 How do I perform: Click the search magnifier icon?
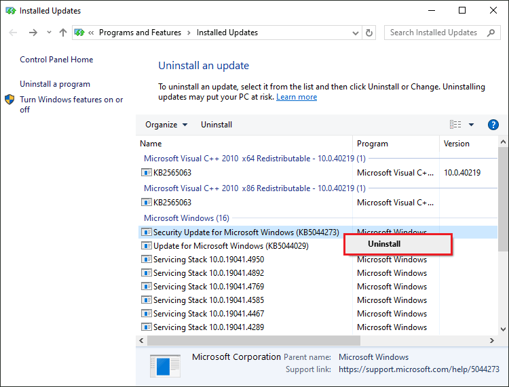491,33
